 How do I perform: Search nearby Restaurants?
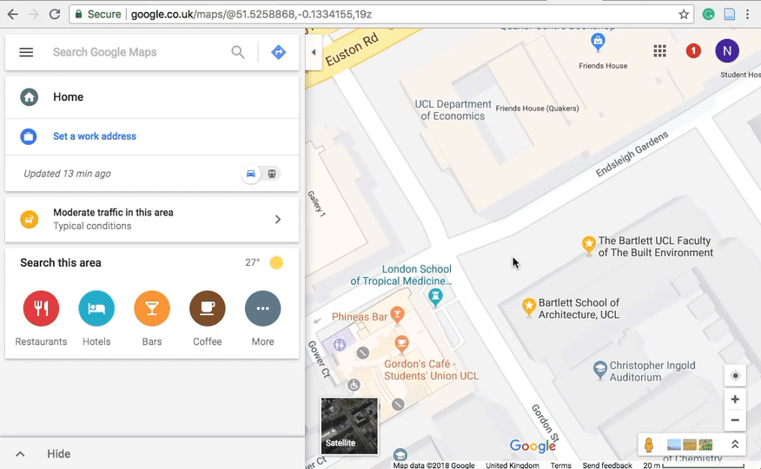(x=41, y=308)
